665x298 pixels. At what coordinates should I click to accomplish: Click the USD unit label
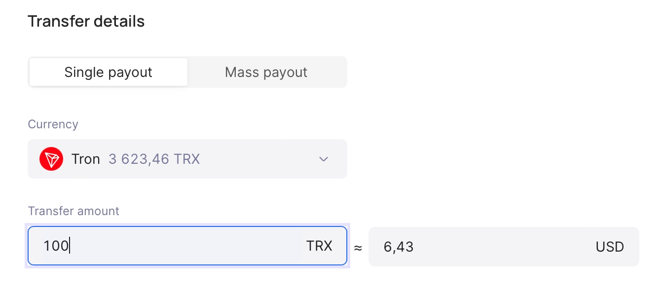pos(610,247)
